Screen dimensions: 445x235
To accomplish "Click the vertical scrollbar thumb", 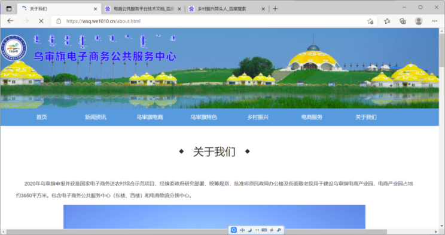I will coord(441,51).
